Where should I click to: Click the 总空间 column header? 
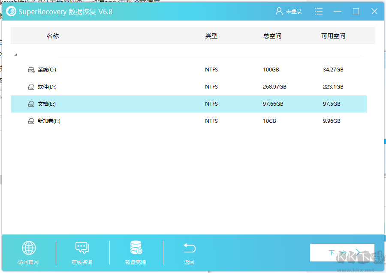(272, 36)
